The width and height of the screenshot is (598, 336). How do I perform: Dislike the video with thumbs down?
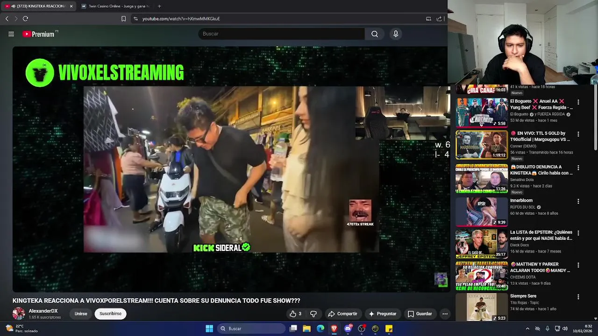click(x=313, y=314)
